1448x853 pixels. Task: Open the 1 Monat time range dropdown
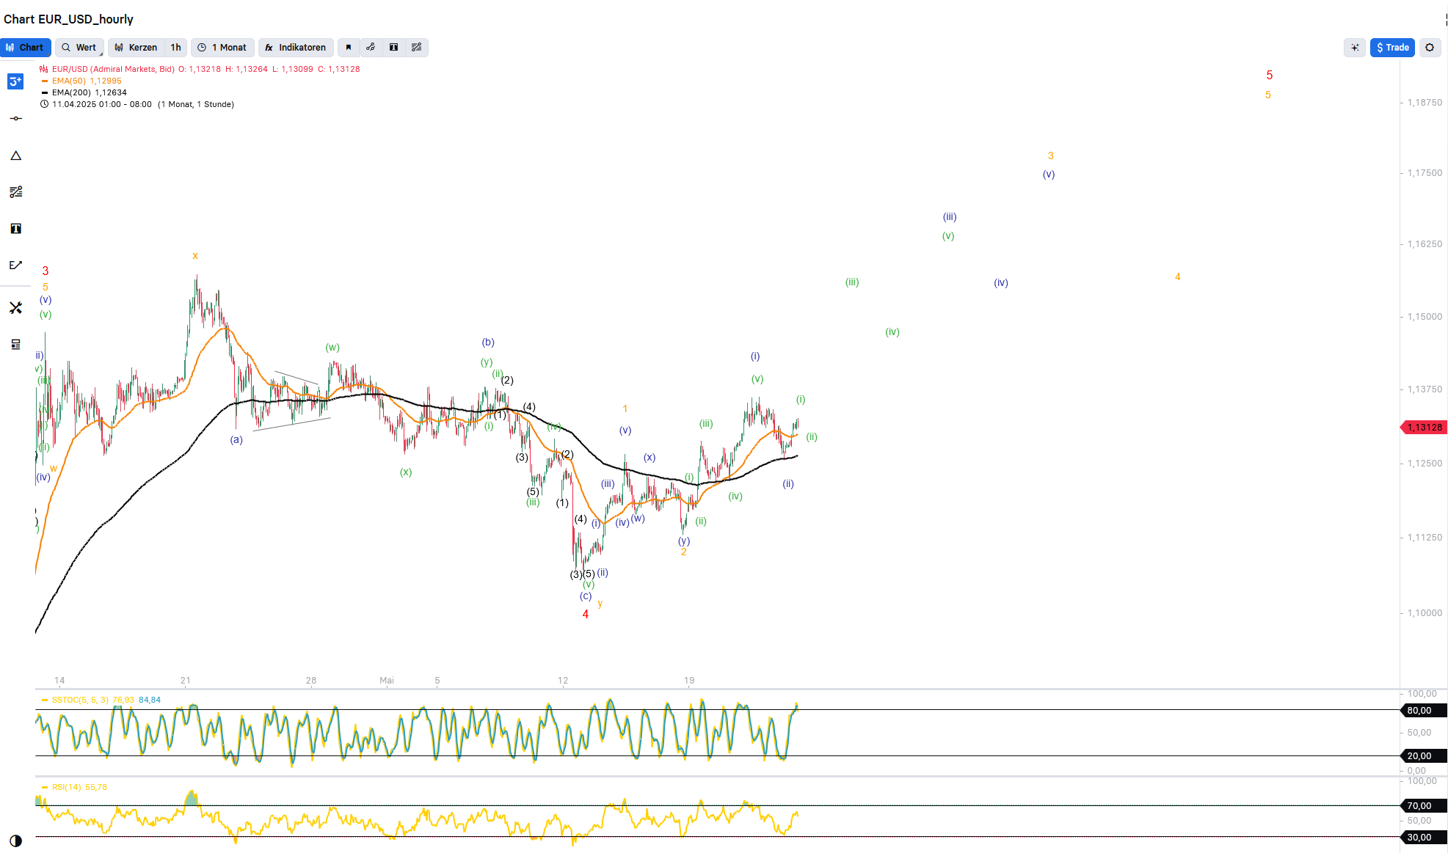tap(223, 48)
